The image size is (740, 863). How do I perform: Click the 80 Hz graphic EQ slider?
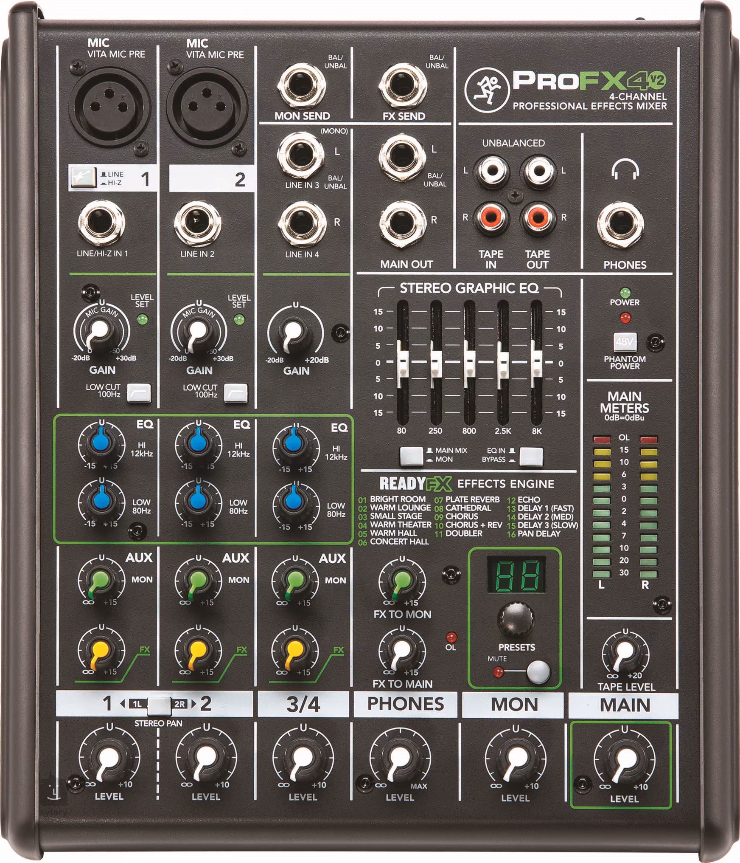pyautogui.click(x=402, y=362)
